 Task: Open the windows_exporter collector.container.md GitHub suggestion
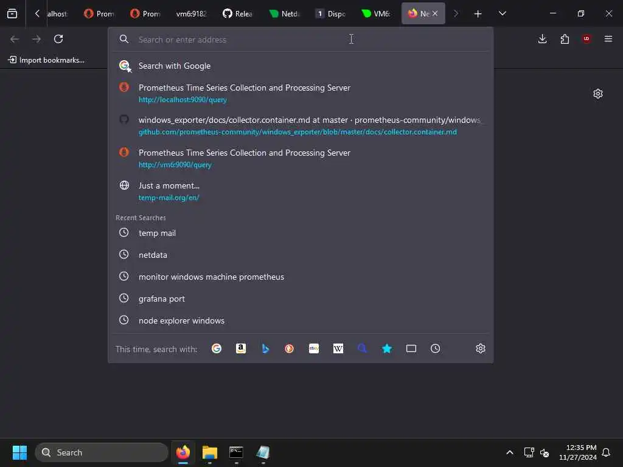click(301, 125)
